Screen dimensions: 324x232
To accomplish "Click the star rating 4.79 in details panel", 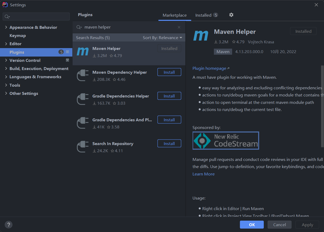I will 238,42.
